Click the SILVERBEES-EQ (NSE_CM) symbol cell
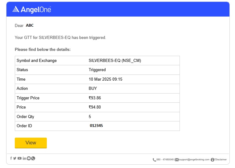235x168 pixels. tap(115, 61)
